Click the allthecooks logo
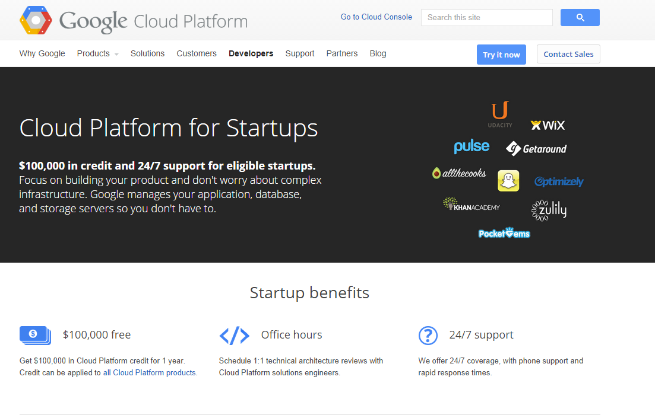Screen dimensions: 655x418 459,173
